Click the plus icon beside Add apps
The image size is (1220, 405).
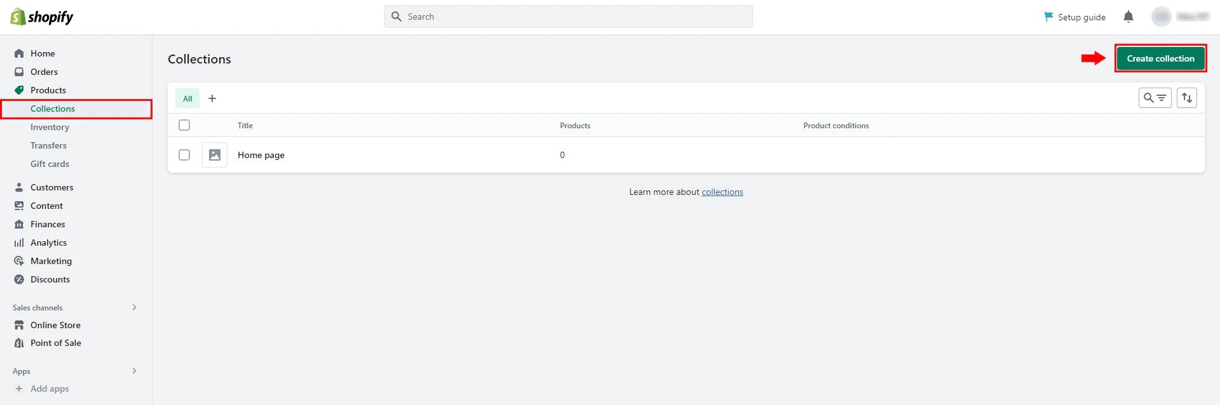click(x=19, y=388)
